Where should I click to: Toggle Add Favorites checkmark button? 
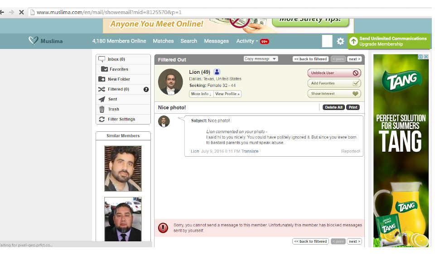(x=334, y=83)
